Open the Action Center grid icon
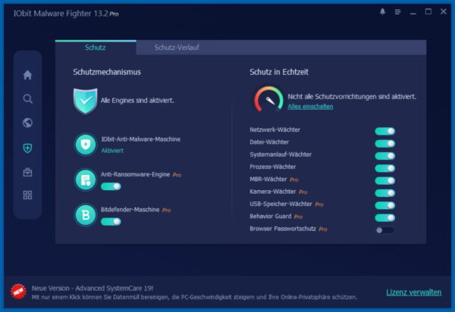The height and width of the screenshot is (312, 455). point(27,195)
